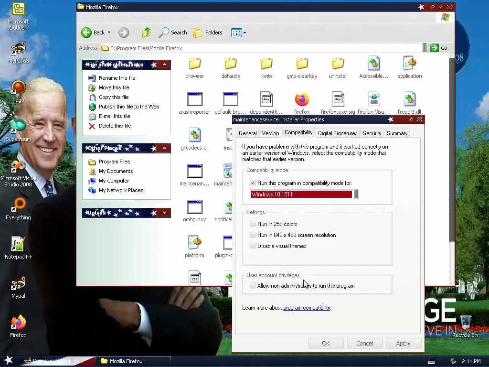
Task: Collapse Other Places panel
Action: (x=164, y=148)
